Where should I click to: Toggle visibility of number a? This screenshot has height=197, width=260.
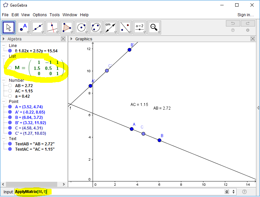point(10,96)
